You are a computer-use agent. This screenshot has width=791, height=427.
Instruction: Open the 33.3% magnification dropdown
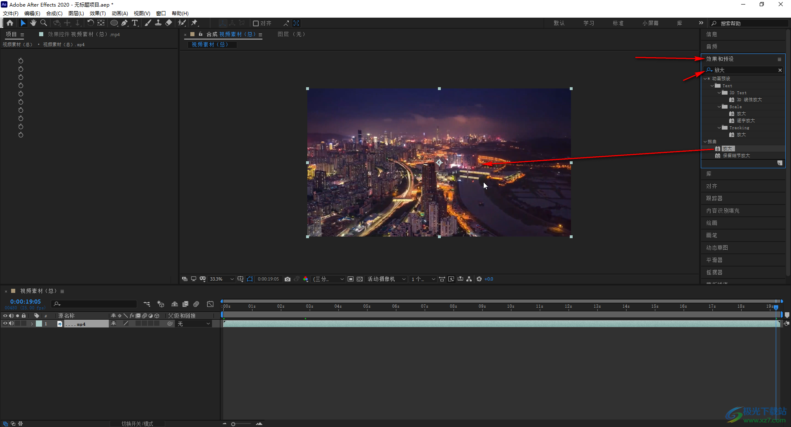pyautogui.click(x=222, y=279)
